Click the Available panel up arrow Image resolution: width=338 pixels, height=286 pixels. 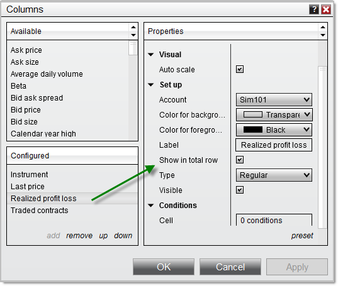(133, 27)
